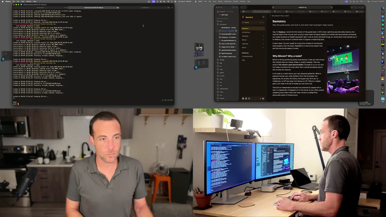Image resolution: width=386 pixels, height=217 pixels.
Task: Open GitHub icon in RaspiBolt footer
Action: point(249,99)
